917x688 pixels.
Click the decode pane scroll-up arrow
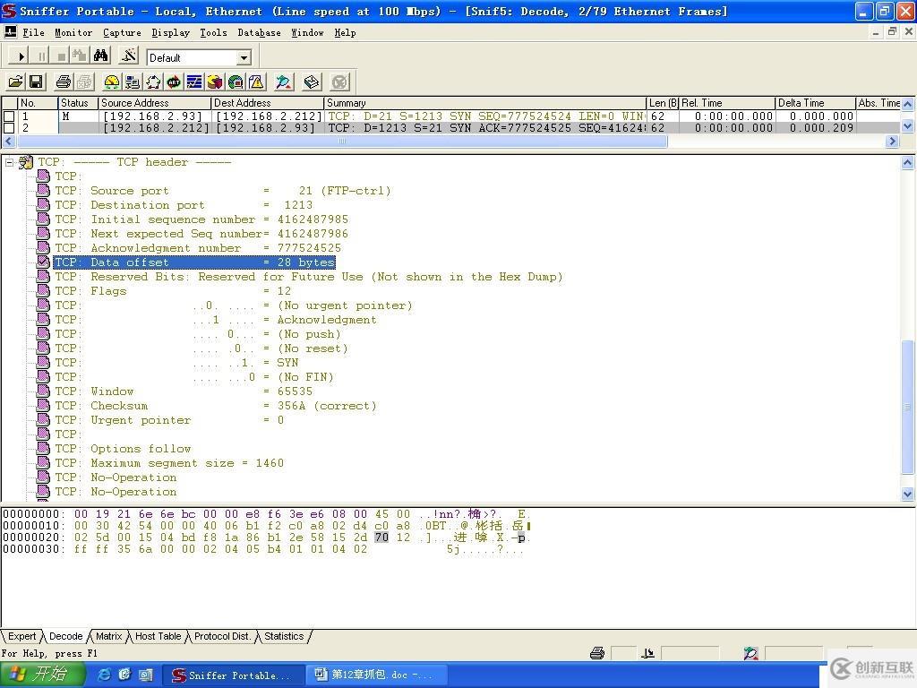(908, 163)
